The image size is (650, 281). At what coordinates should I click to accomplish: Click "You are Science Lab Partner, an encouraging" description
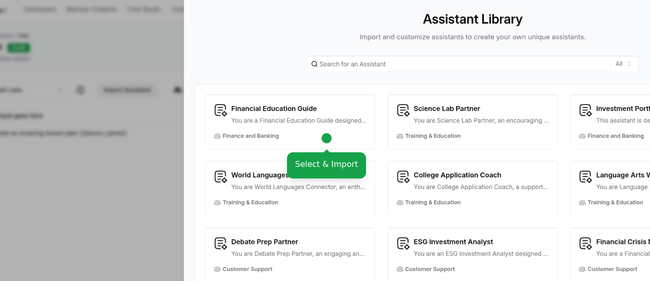(x=481, y=121)
